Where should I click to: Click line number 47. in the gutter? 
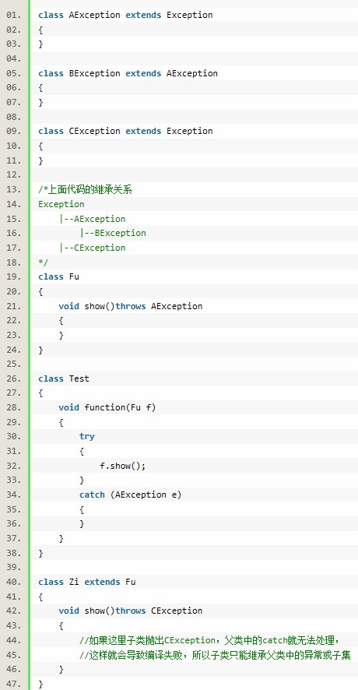pyautogui.click(x=14, y=684)
